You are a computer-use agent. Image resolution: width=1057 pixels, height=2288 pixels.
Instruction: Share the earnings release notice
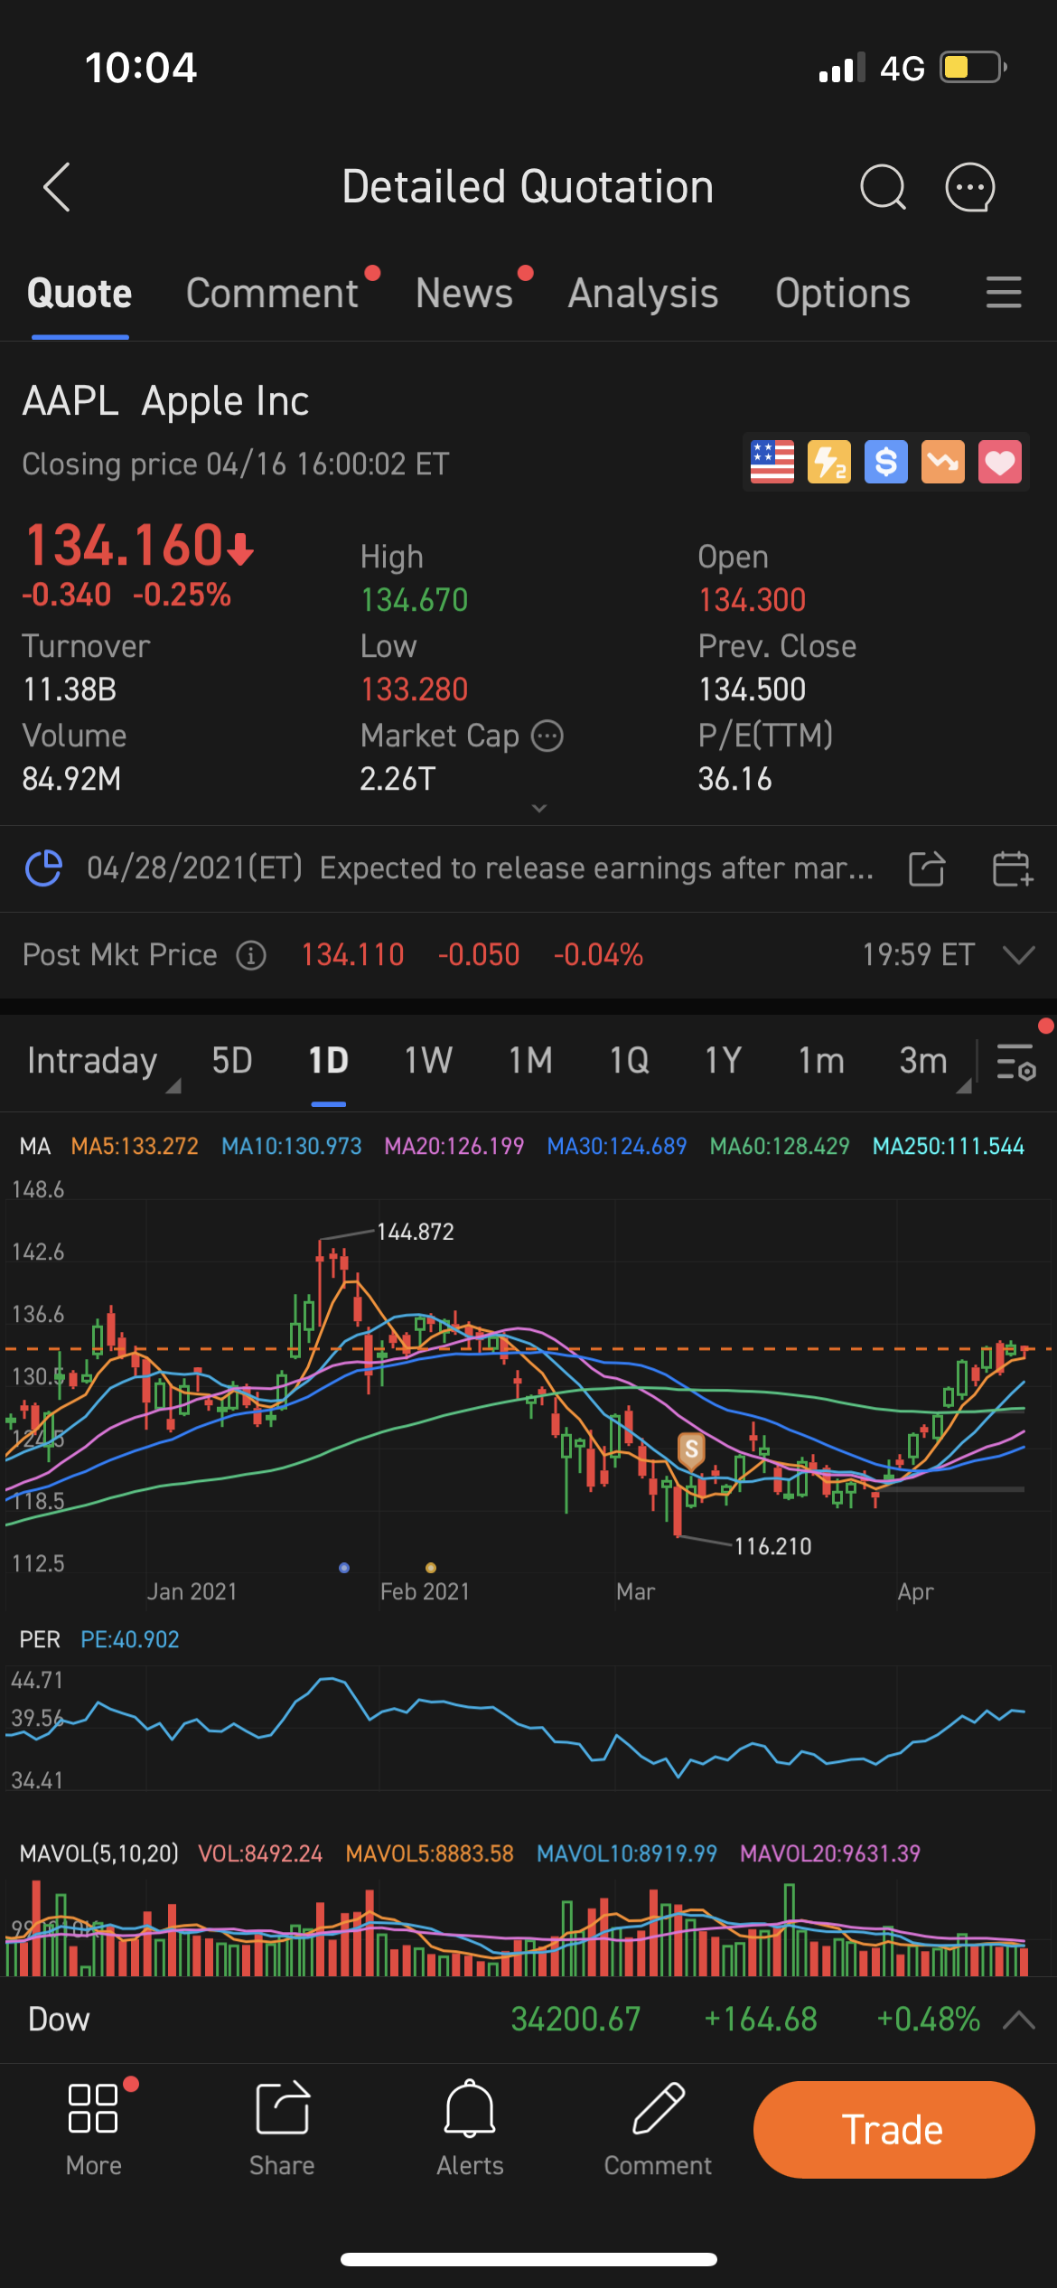click(x=927, y=868)
